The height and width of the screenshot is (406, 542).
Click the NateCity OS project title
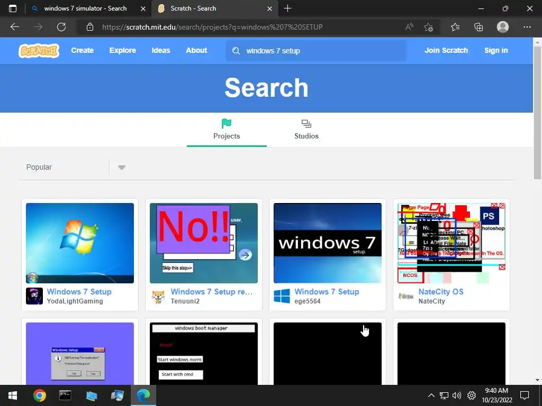(x=441, y=292)
